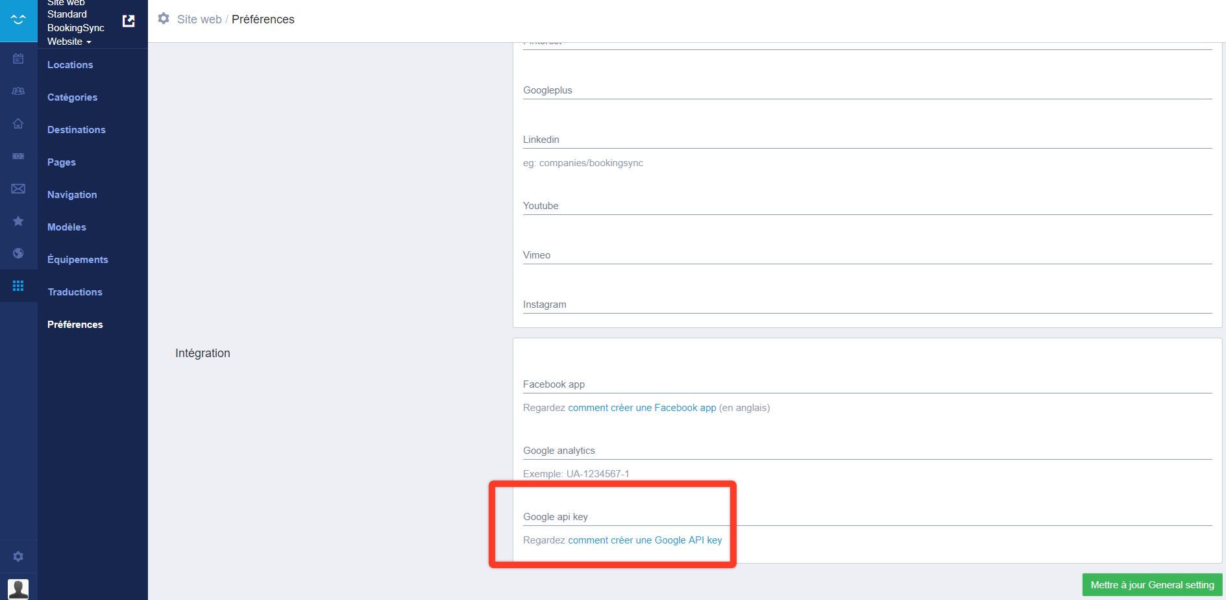
Task: Click the house rentals icon
Action: point(18,124)
